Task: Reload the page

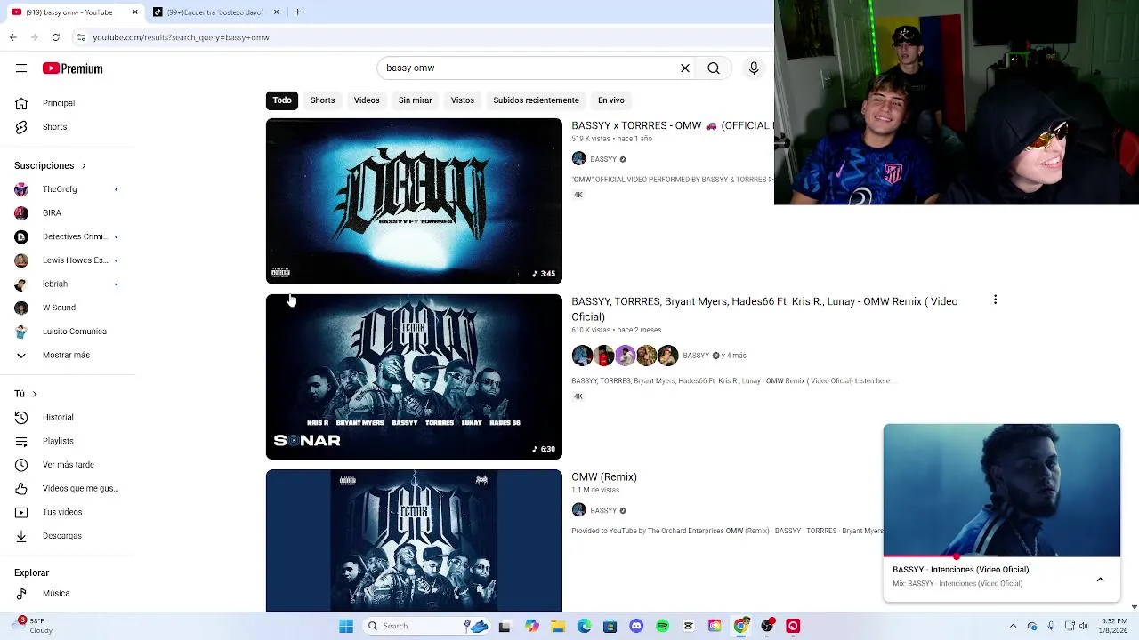Action: 55,37
